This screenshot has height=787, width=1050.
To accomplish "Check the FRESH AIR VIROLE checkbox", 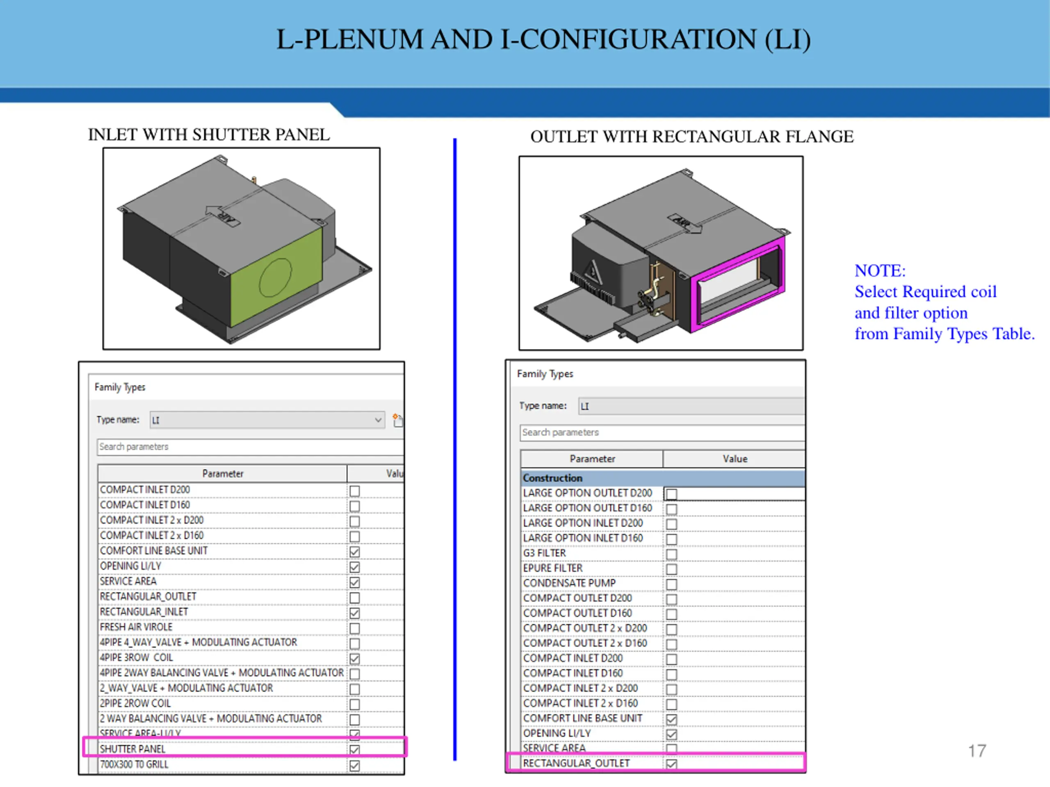I will [x=355, y=628].
